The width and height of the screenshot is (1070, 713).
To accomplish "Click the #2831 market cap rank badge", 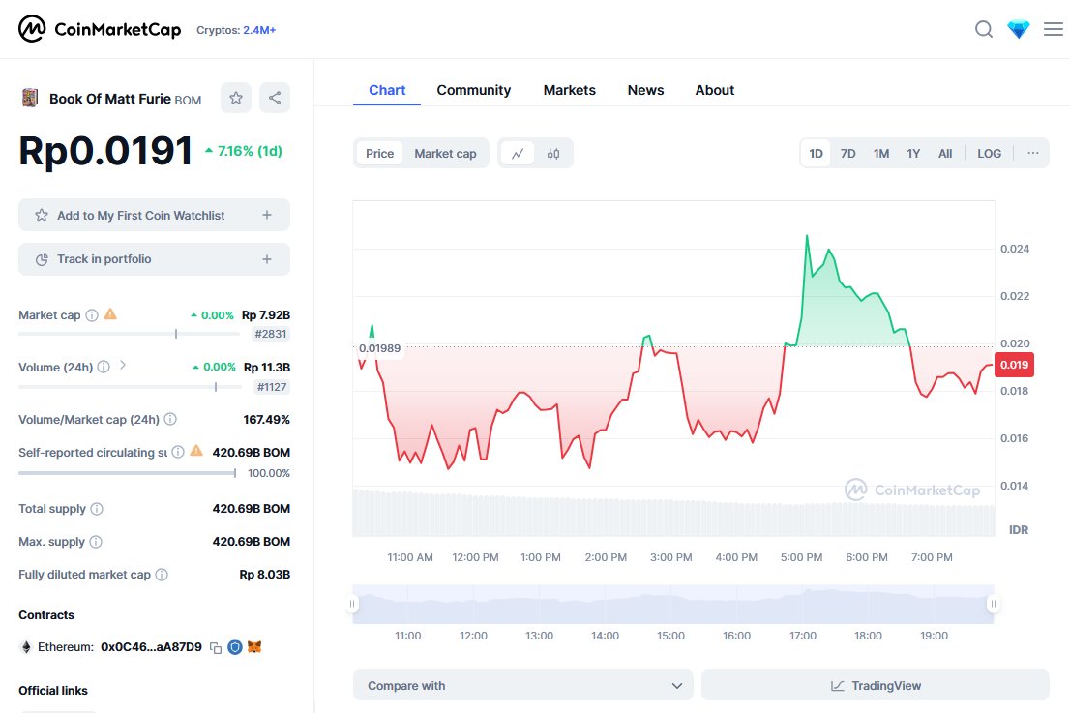I will [270, 334].
